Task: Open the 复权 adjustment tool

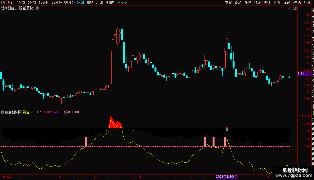Action: click(228, 2)
